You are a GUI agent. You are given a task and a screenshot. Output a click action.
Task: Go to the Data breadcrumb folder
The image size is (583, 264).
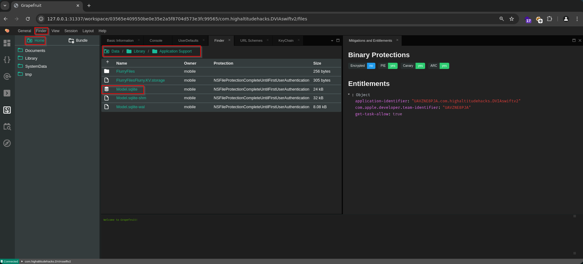pos(112,51)
